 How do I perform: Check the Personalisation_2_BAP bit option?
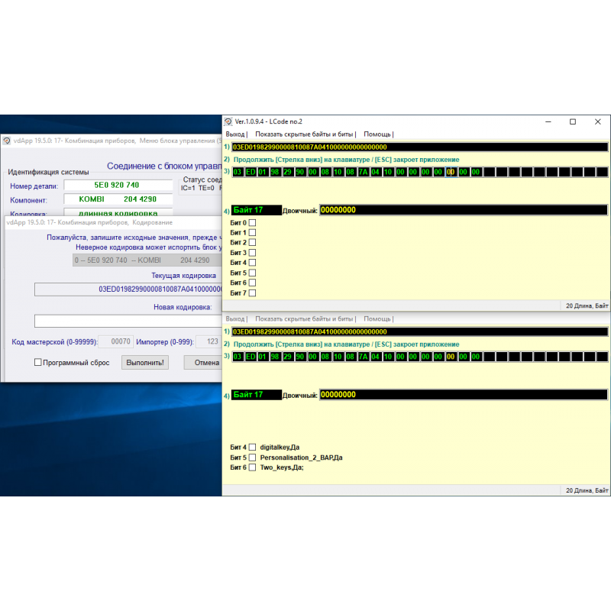(252, 457)
